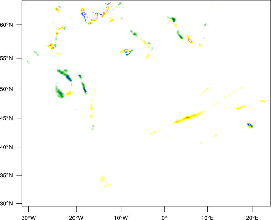Click the 20°E longitude label

[252, 218]
